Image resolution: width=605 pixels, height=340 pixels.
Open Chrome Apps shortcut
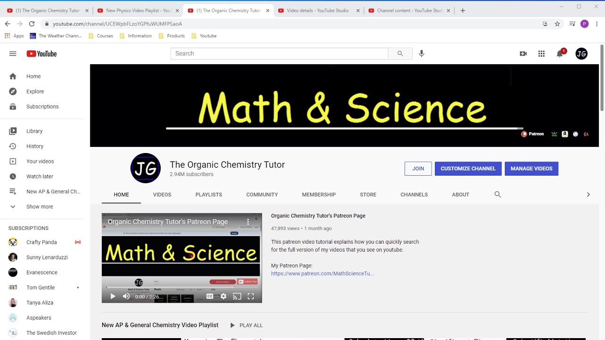[x=14, y=36]
